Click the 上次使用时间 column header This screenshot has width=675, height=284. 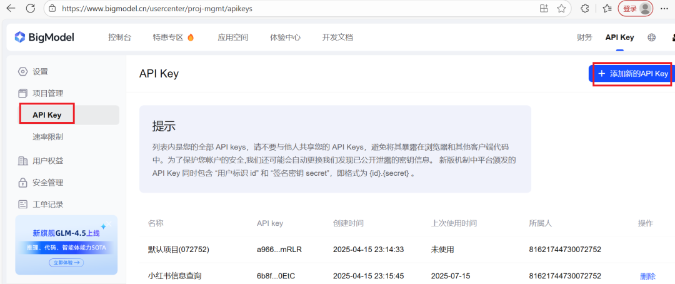click(454, 223)
